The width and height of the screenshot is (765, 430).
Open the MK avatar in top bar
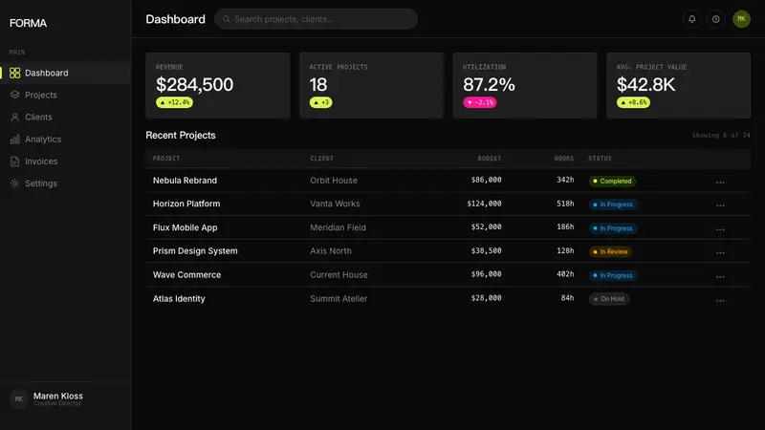[741, 19]
